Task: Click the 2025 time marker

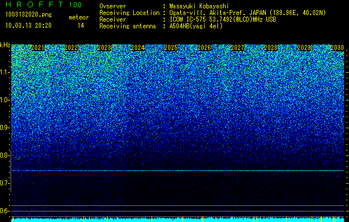Action: click(171, 48)
